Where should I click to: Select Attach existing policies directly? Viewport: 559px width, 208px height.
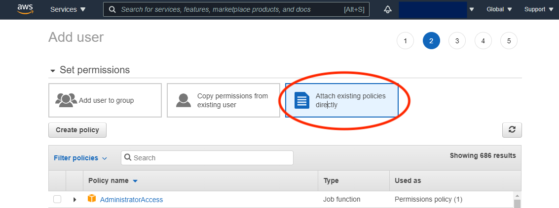pyautogui.click(x=341, y=100)
